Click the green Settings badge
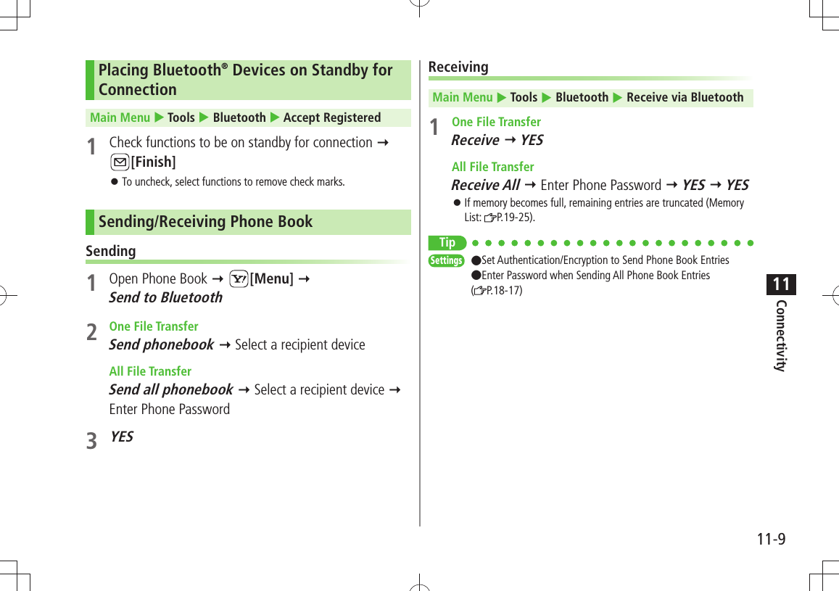 [446, 260]
